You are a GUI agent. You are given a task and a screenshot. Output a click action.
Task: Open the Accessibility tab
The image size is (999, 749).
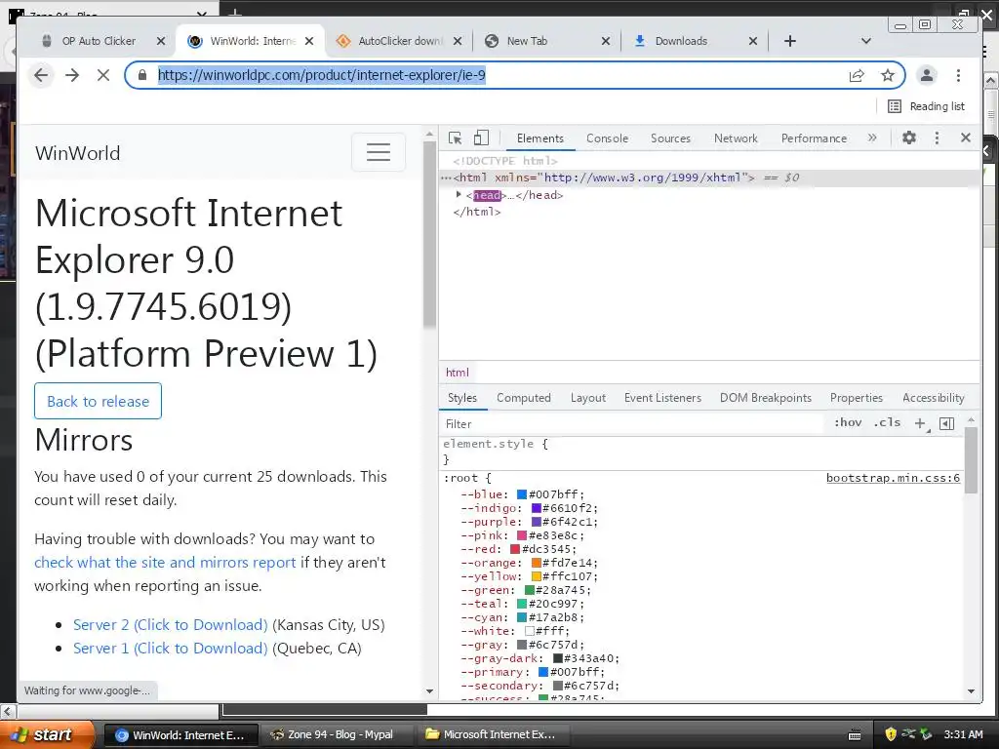pyautogui.click(x=934, y=398)
